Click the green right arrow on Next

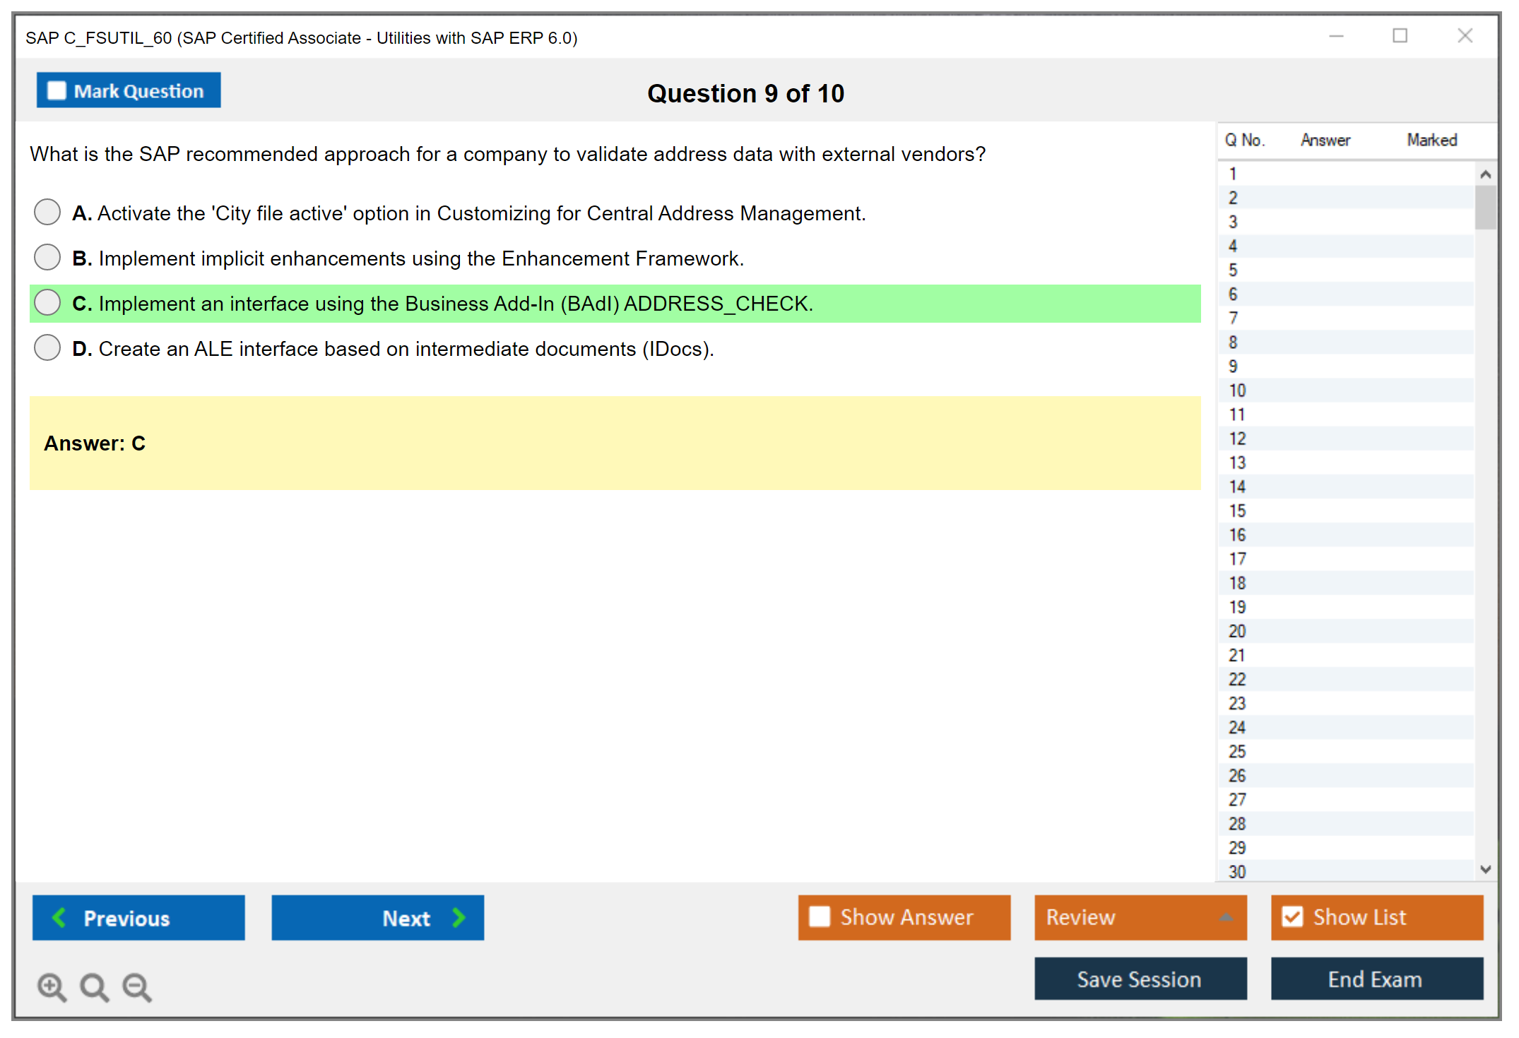(x=459, y=917)
